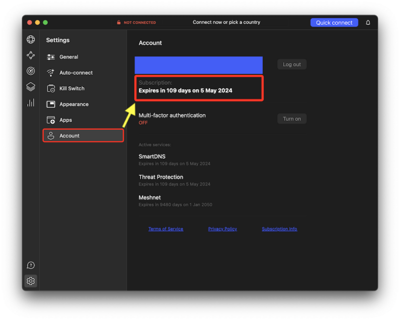Image resolution: width=400 pixels, height=320 pixels.
Task: Open Subscription Info link
Action: 279,229
